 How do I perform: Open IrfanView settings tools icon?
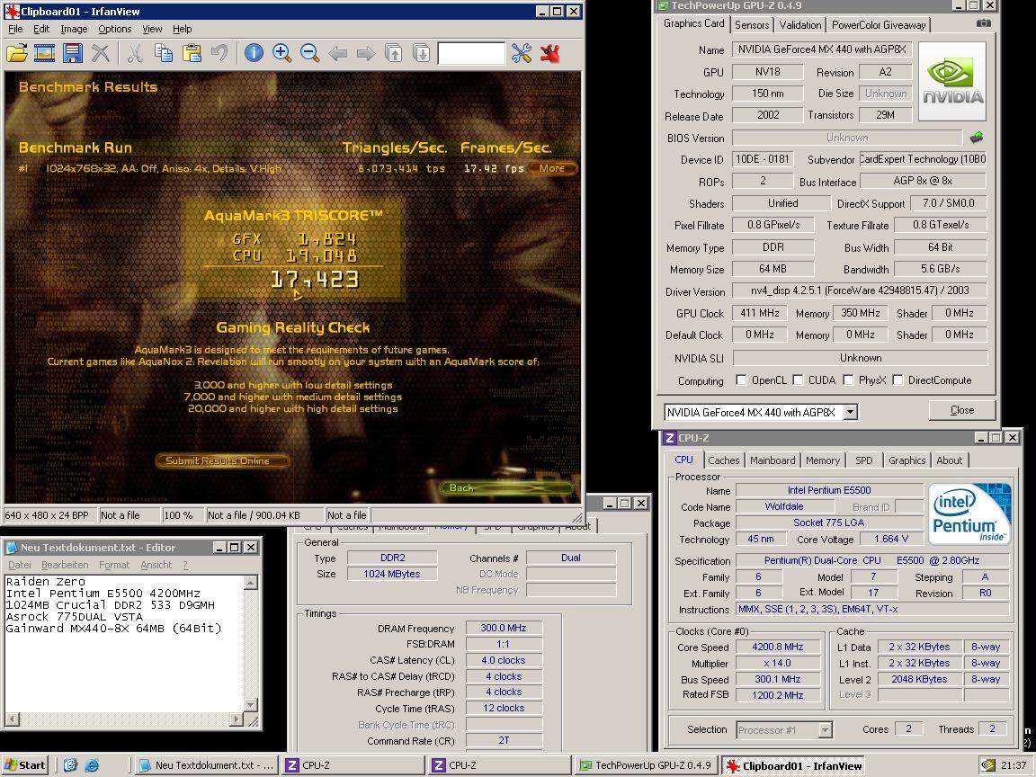[x=522, y=53]
